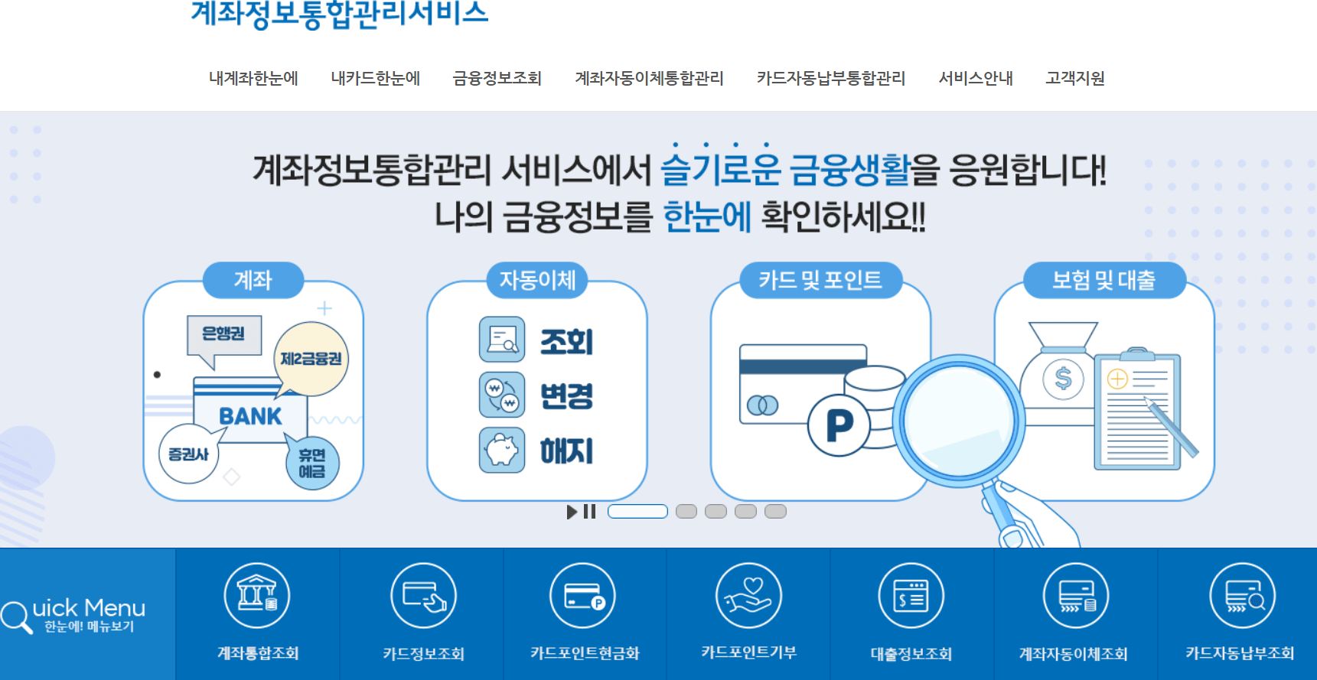1317x680 pixels.
Task: Click the 휴면예금 bubble
Action: 312,463
